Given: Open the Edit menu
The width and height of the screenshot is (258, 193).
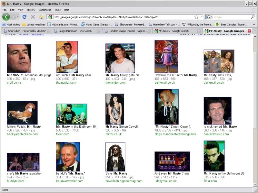Looking at the screenshot, I should [12, 10].
